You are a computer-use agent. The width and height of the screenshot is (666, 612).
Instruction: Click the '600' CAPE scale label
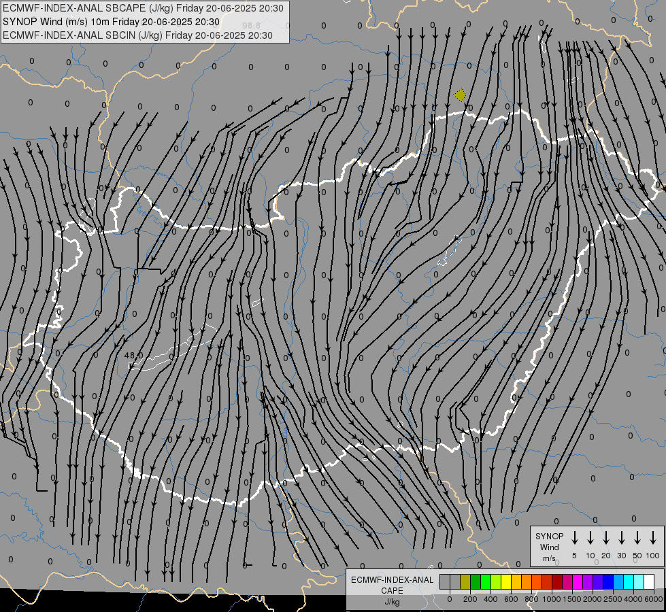click(511, 599)
